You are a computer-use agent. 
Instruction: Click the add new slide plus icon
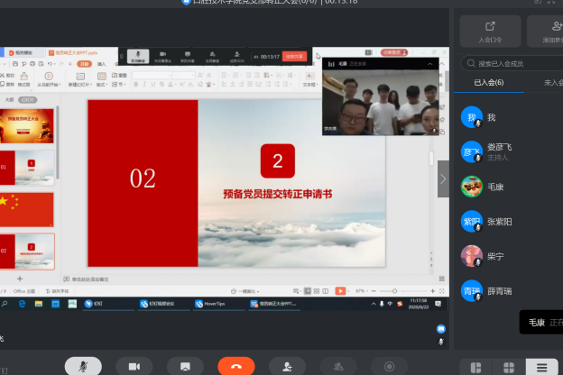pos(20,279)
